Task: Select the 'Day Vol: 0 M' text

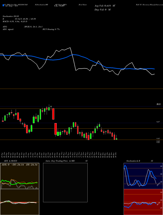Action: pyautogui.click(x=102, y=10)
